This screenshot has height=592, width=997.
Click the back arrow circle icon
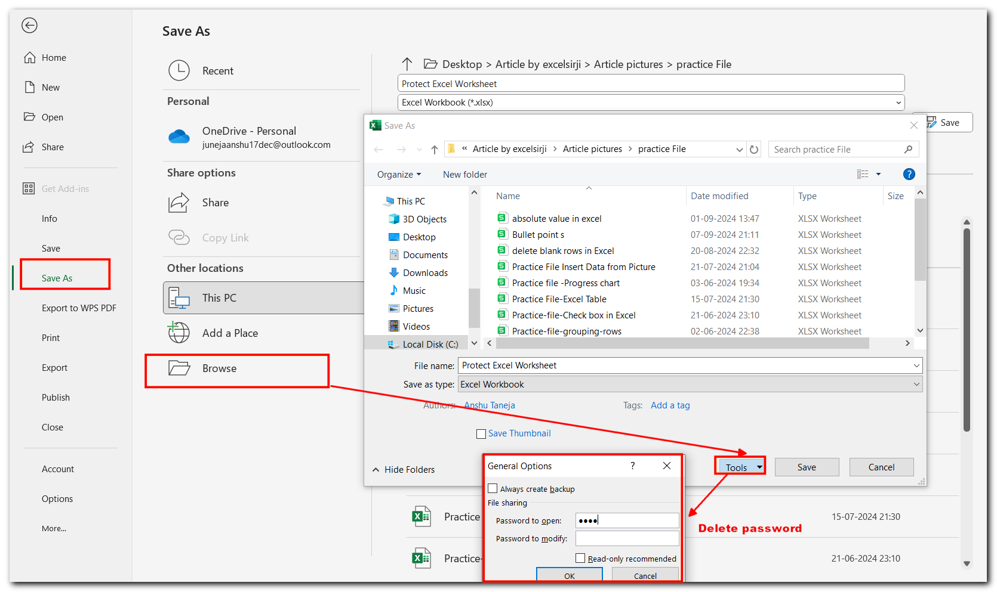point(29,25)
